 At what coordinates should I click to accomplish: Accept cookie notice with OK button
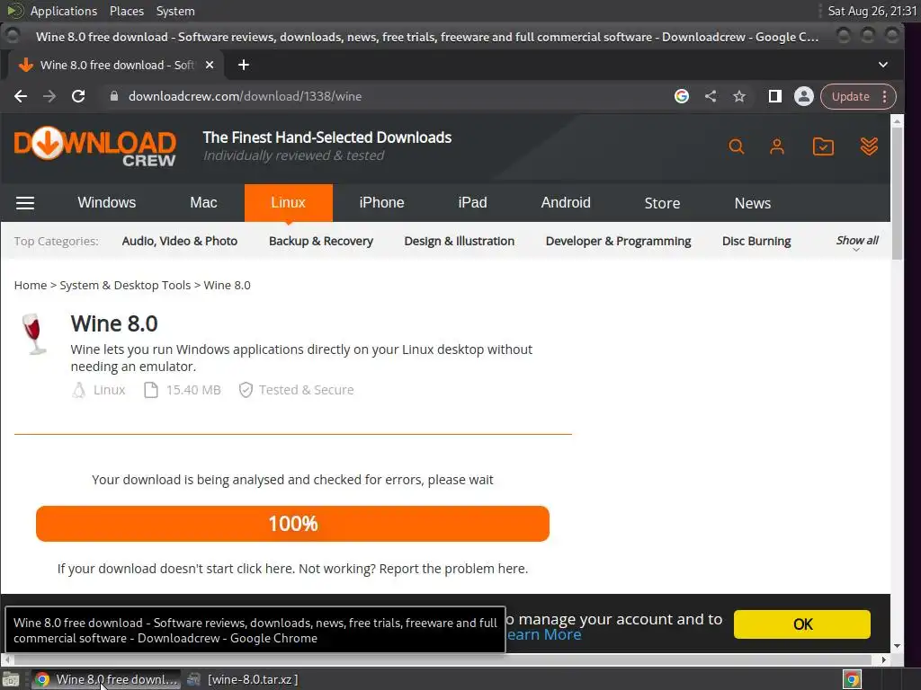(x=801, y=624)
